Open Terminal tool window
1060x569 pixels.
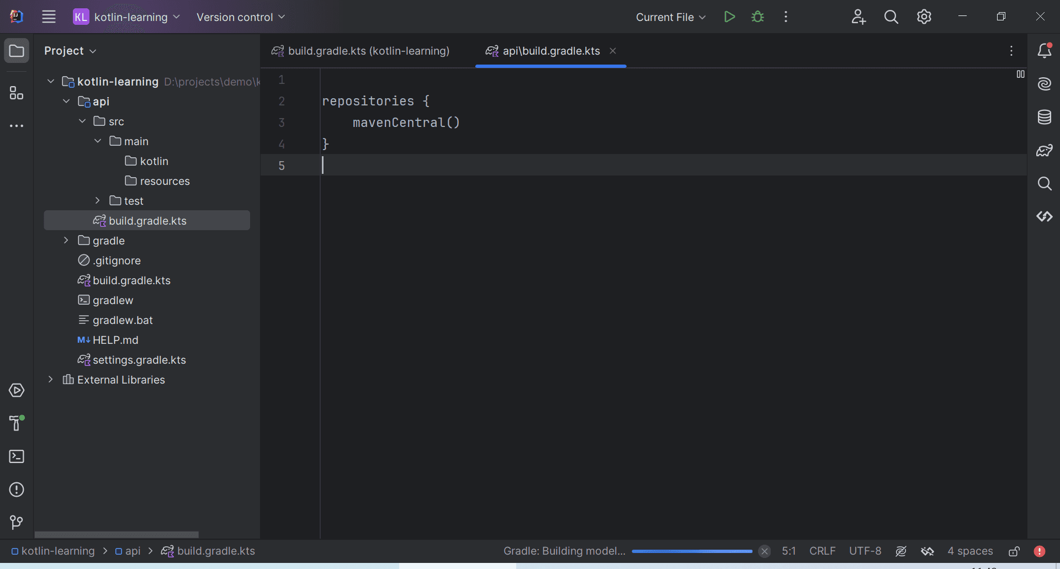click(17, 456)
